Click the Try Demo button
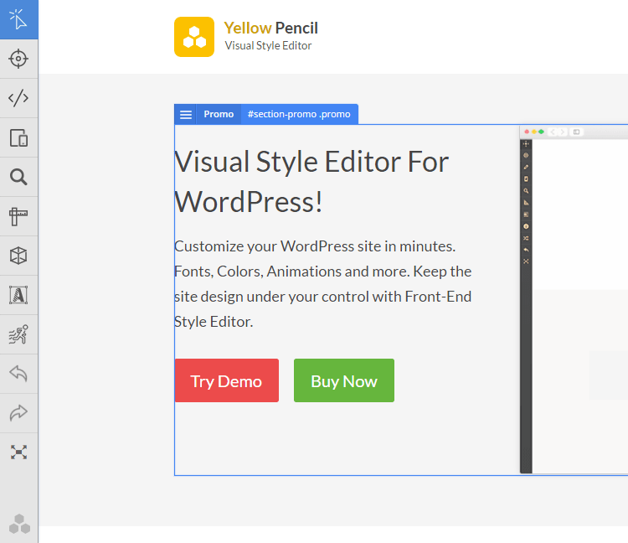628x543 pixels. [227, 380]
